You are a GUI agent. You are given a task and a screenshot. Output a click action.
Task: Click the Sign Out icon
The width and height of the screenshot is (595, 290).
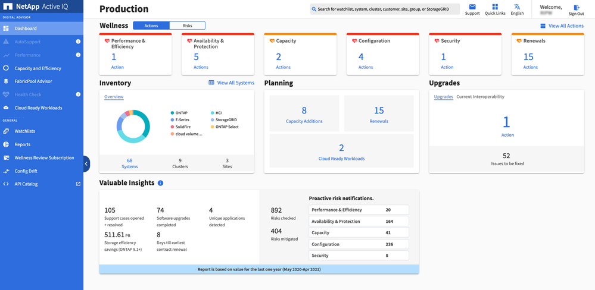(x=577, y=7)
